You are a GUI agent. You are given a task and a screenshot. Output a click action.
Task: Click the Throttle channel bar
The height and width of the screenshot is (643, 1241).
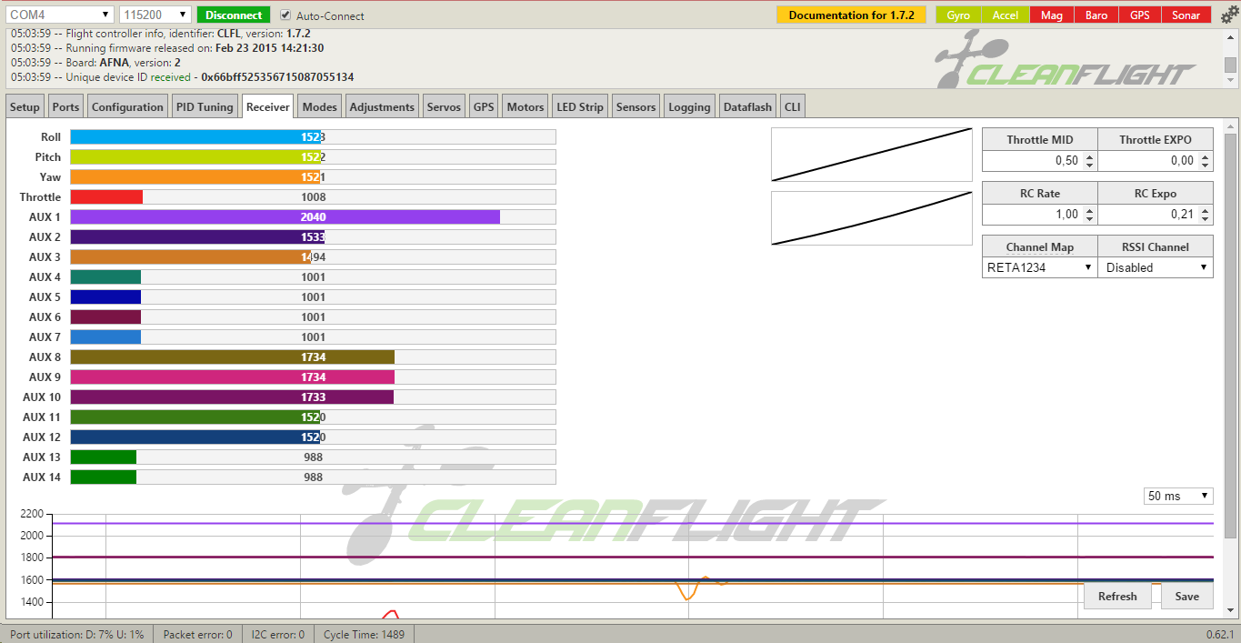313,197
